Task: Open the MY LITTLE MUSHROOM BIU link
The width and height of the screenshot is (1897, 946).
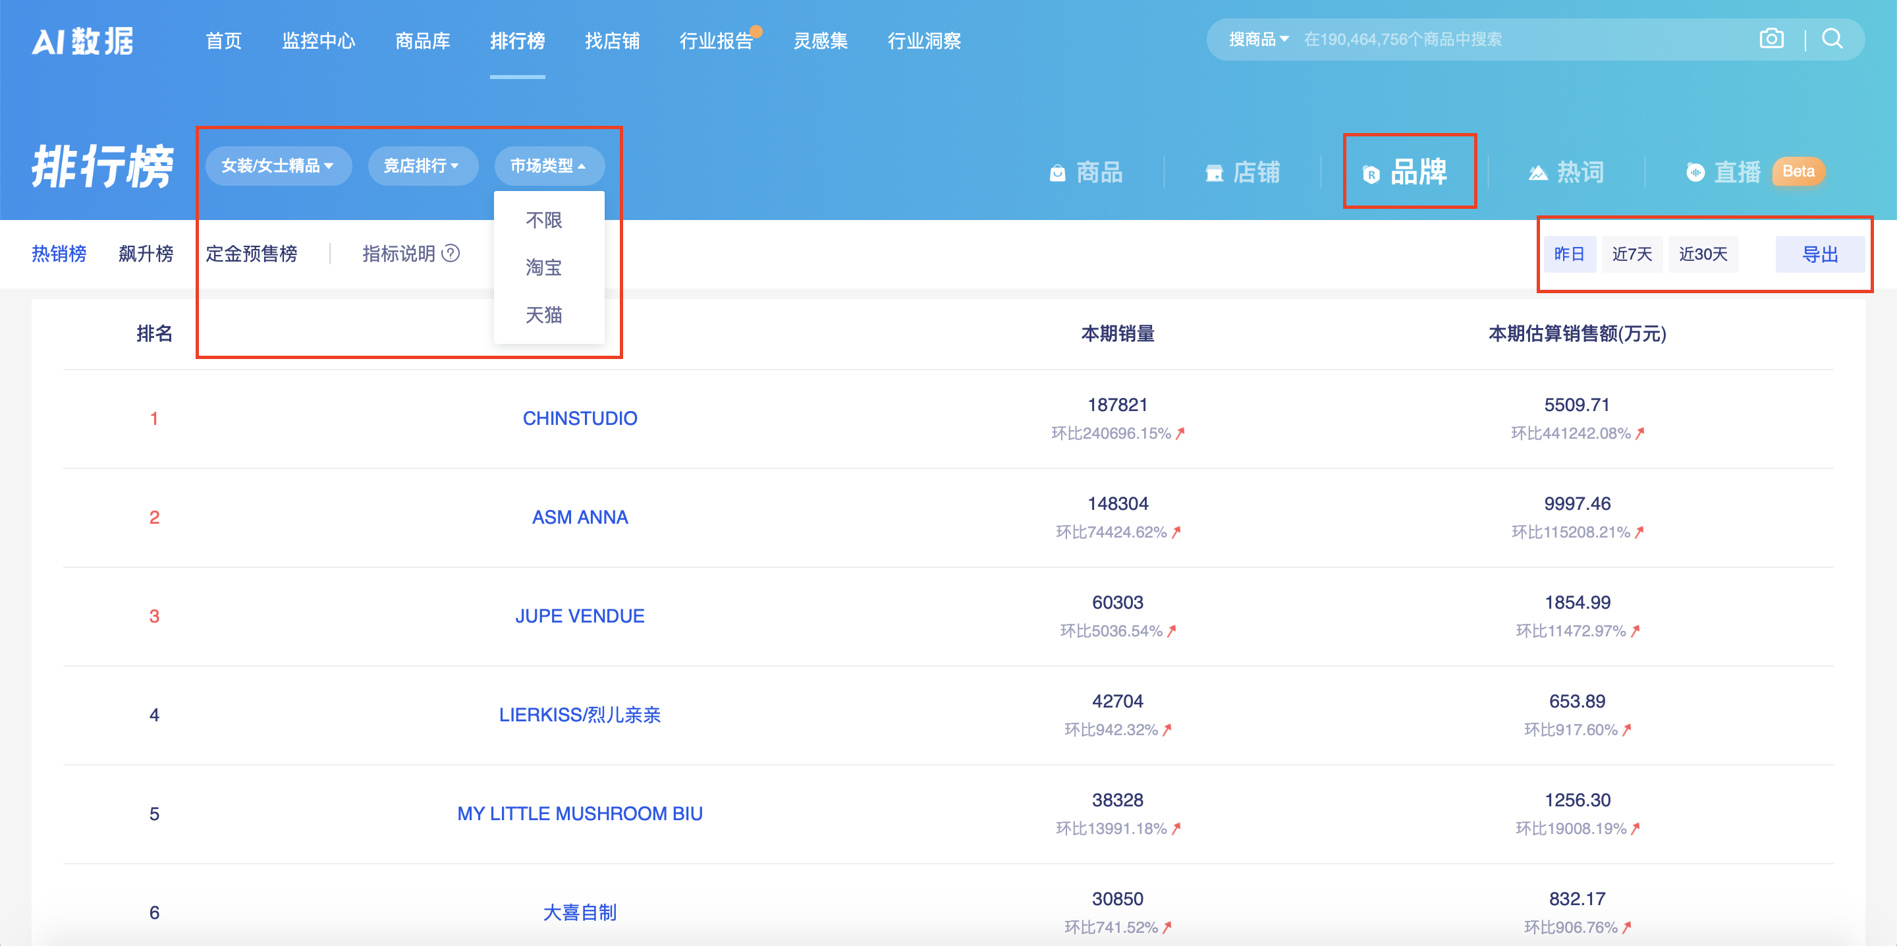Action: pos(580,814)
